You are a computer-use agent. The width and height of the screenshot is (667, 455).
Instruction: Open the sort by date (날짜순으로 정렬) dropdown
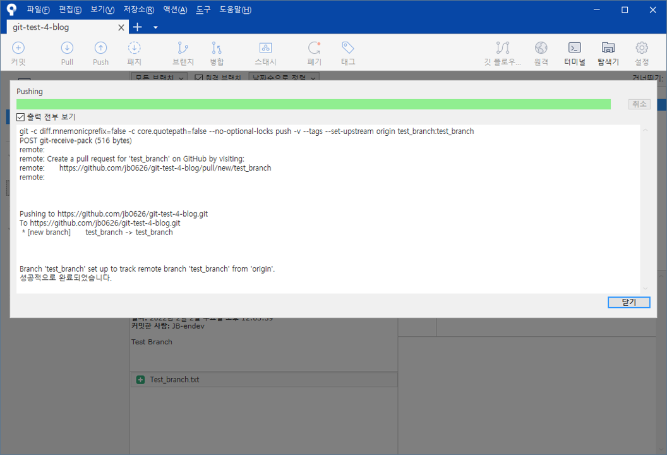point(284,78)
